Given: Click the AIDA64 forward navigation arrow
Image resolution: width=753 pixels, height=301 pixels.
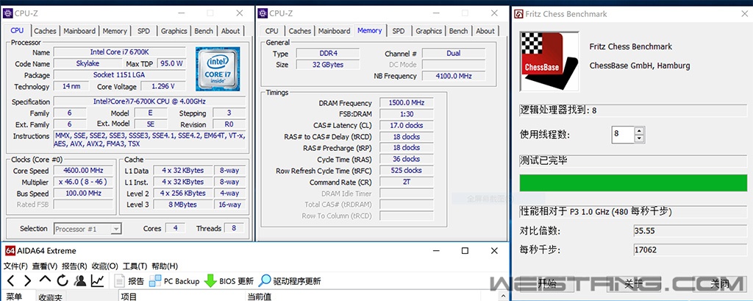Looking at the screenshot, I should [27, 280].
